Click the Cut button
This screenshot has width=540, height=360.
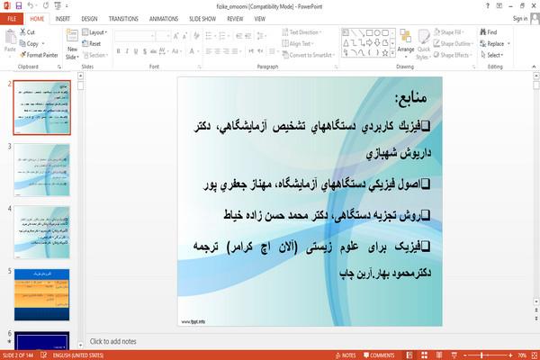27,32
